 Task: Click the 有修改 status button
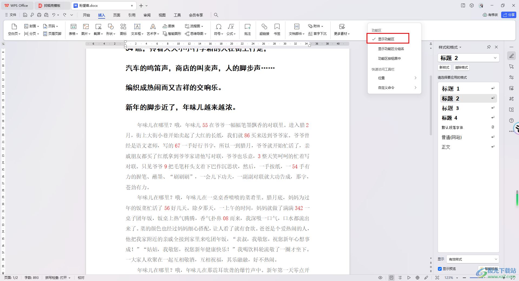490,15
